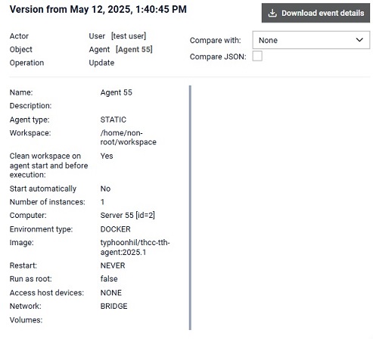373x339 pixels.
Task: Click the vertical divider bar
Action: click(x=190, y=207)
